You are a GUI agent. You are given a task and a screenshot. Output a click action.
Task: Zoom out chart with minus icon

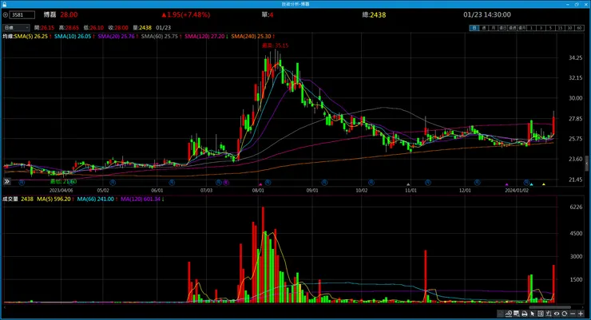573,314
